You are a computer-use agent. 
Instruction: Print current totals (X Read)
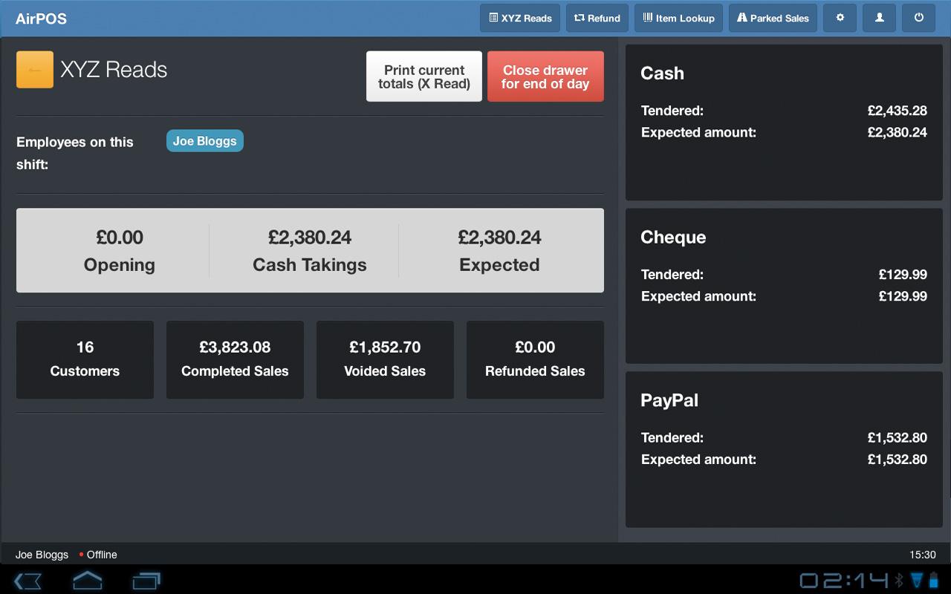click(424, 76)
